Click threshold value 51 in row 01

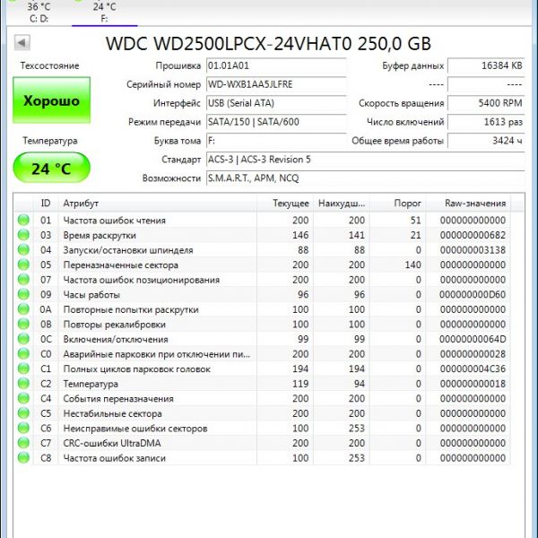click(x=415, y=221)
